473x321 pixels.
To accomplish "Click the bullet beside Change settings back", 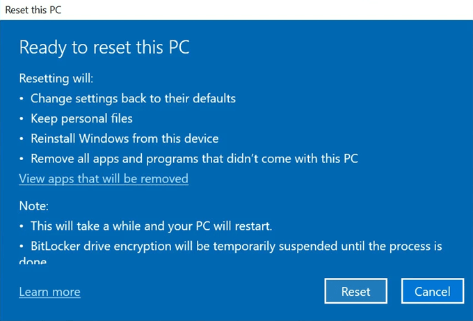I will point(22,99).
